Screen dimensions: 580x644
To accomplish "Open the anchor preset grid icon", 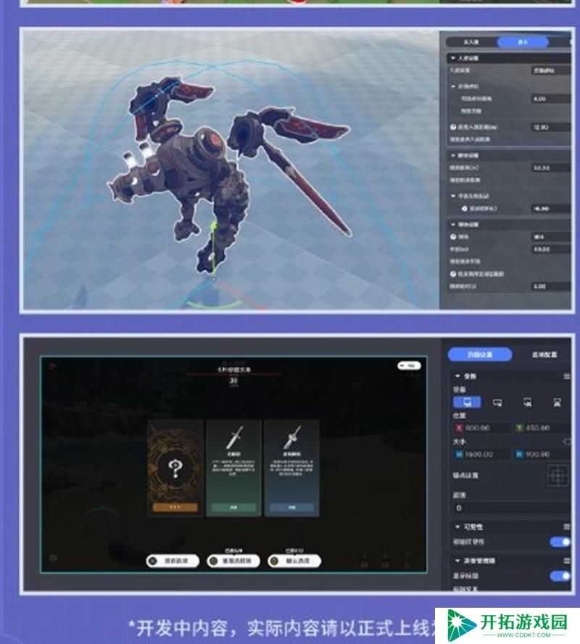I will tap(558, 475).
